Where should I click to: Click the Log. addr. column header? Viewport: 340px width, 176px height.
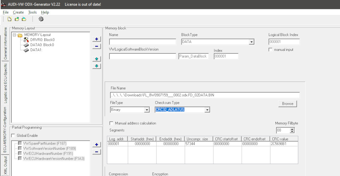tap(117, 139)
